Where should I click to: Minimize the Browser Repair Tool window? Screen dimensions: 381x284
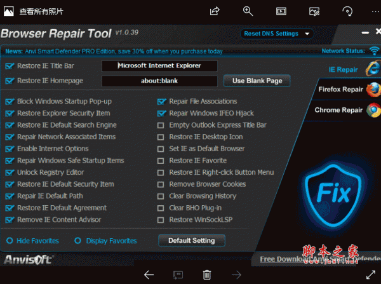click(x=365, y=32)
